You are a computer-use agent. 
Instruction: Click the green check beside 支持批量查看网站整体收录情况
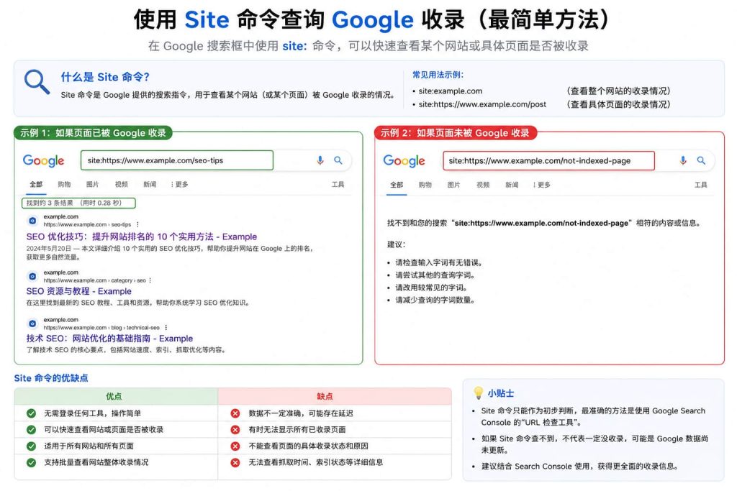tap(32, 462)
